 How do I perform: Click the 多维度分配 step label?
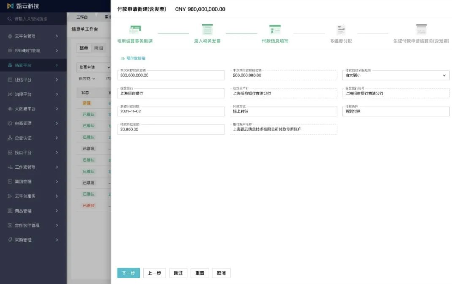tap(341, 41)
